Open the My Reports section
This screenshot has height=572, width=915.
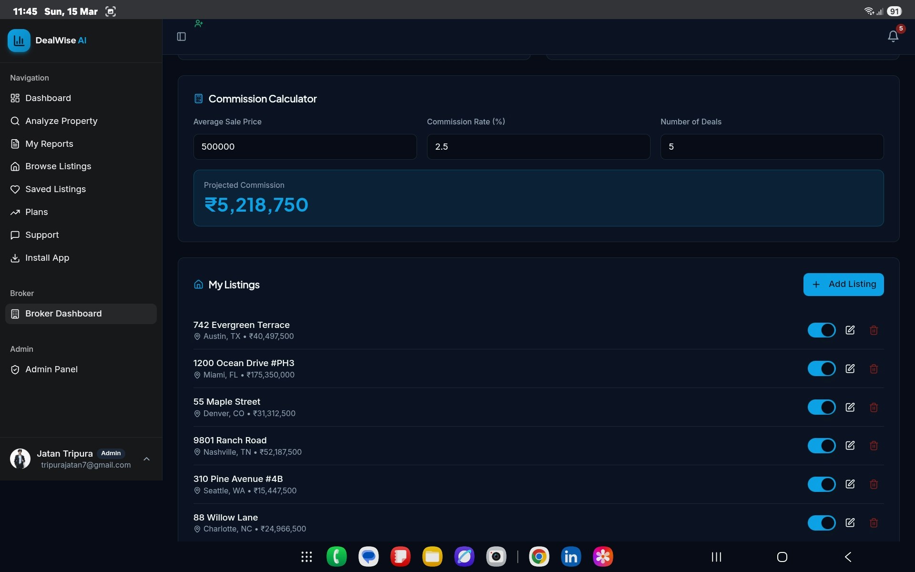point(49,143)
